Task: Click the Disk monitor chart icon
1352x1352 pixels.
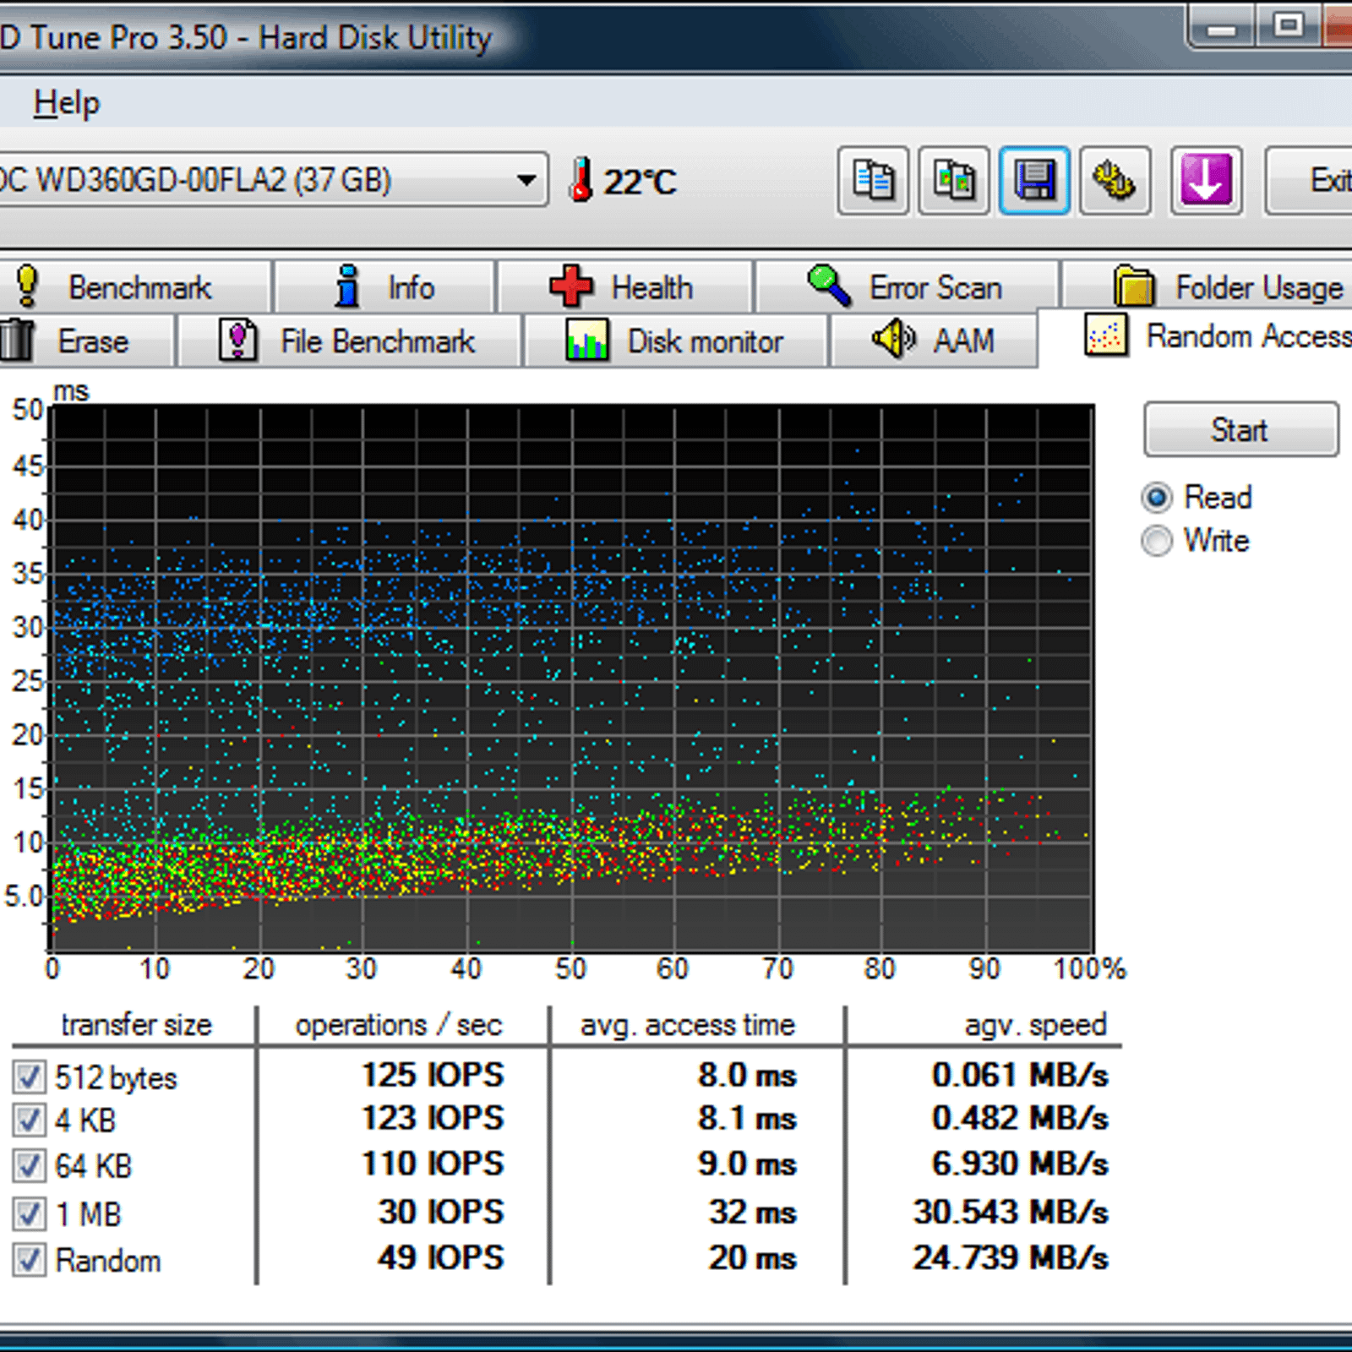Action: click(587, 341)
